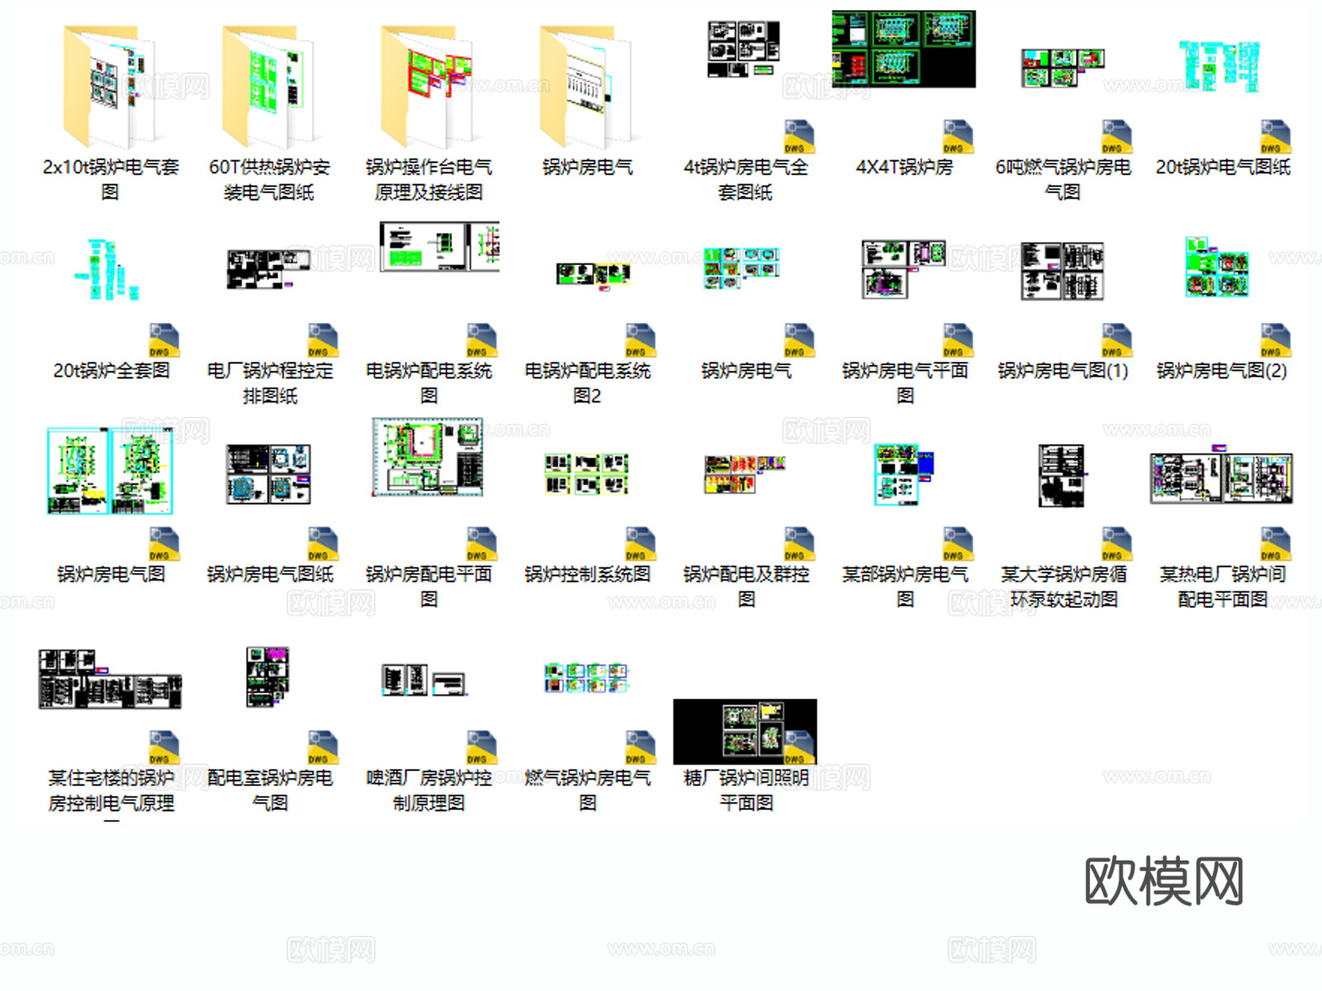Click the 配电室锅炉房电气图 DWG thumbnail

coord(269,676)
